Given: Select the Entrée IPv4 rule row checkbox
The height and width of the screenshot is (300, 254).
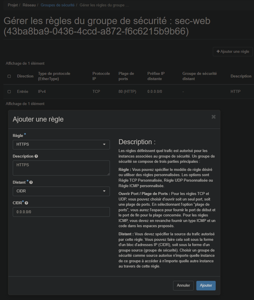Looking at the screenshot, I should 9,92.
